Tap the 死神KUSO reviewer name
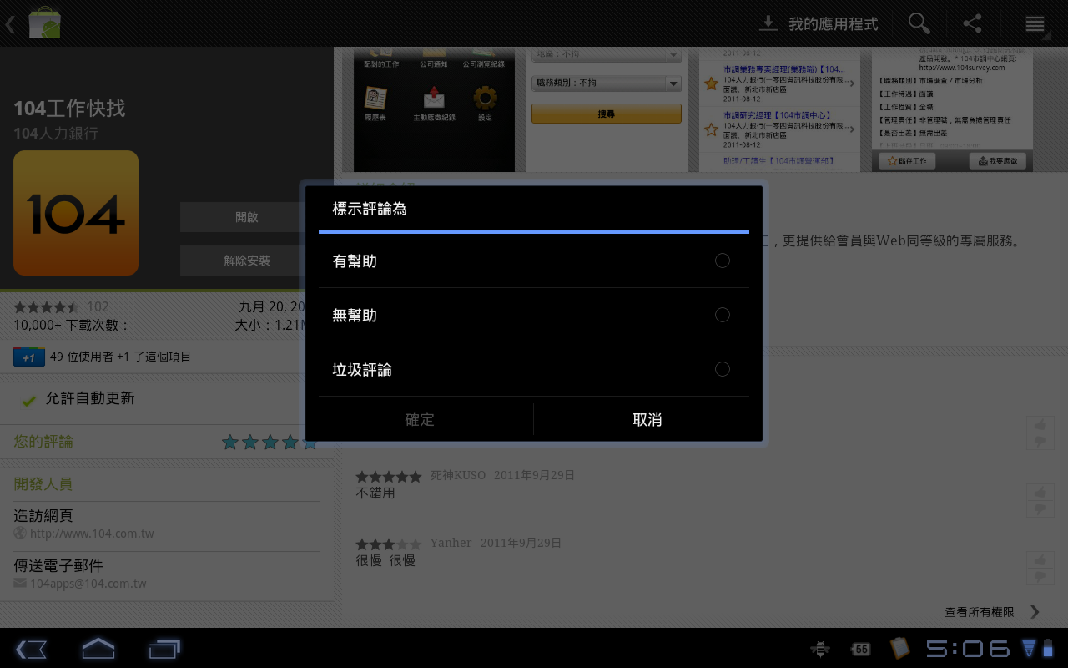This screenshot has width=1068, height=668. [458, 475]
